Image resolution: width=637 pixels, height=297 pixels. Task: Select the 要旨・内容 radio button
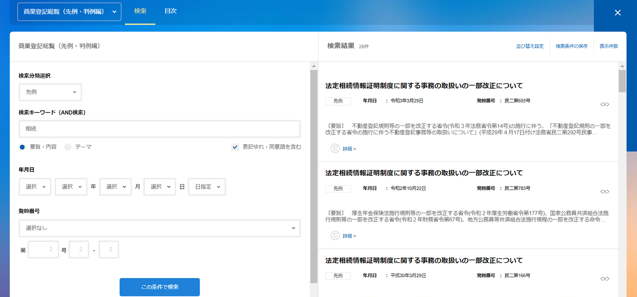click(x=22, y=147)
